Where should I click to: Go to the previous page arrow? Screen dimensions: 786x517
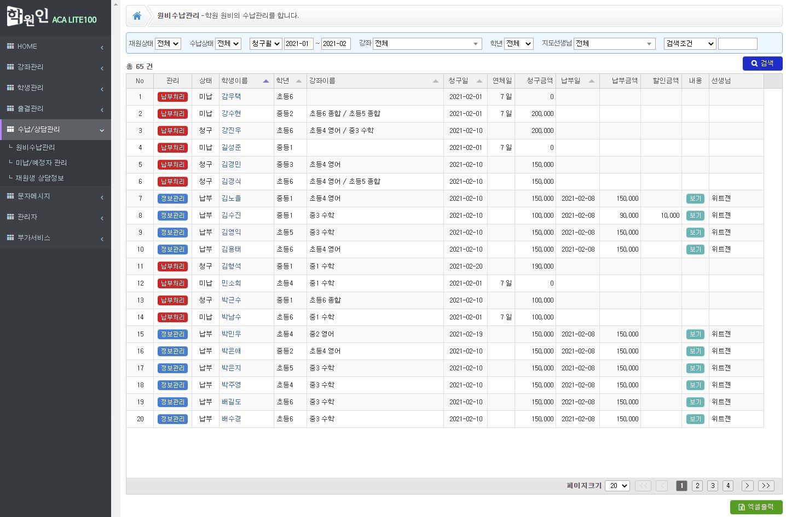tap(662, 486)
